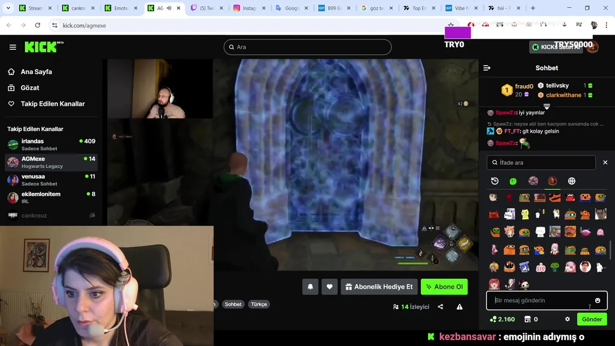The width and height of the screenshot is (615, 346).
Task: Collapse the gift leaderboard arrow
Action: tap(547, 106)
